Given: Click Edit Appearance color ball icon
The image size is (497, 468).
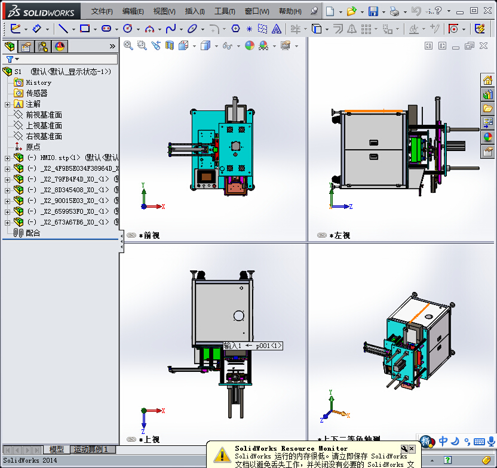Looking at the screenshot, I should (x=250, y=45).
